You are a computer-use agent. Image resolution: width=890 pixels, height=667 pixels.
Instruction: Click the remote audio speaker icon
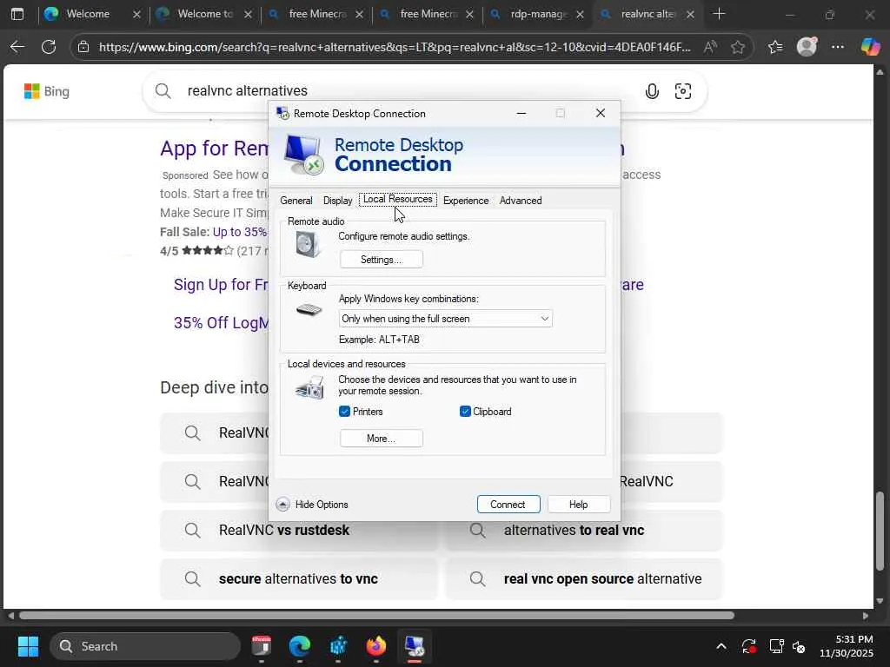[x=309, y=244]
